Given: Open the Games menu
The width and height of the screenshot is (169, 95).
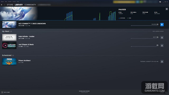Looking at the screenshot, I should click(14, 2).
